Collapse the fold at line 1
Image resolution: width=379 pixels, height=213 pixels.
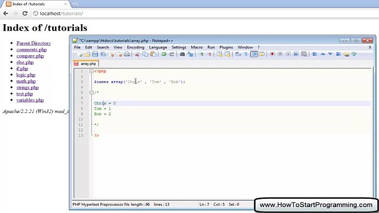coord(91,71)
